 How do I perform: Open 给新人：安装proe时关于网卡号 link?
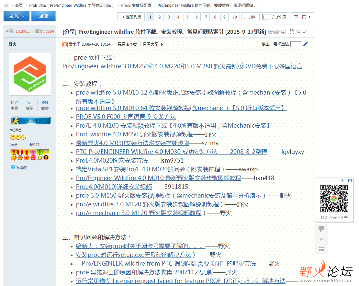click(x=140, y=246)
